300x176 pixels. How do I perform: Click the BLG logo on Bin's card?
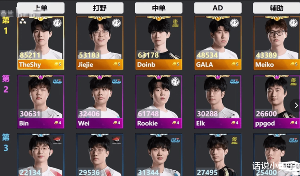point(57,82)
